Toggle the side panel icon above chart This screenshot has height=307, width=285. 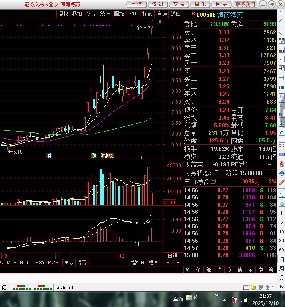tap(159, 22)
